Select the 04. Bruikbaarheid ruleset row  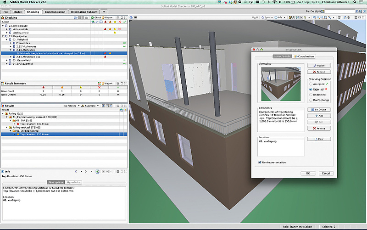64,64
